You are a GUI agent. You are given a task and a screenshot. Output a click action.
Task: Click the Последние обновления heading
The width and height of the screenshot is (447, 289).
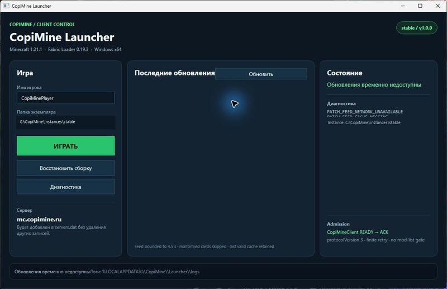click(174, 73)
